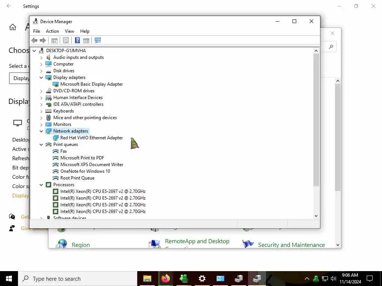Viewport: 382px width, 286px height.
Task: Close the Control Panel window behind
Action: click(x=332, y=33)
